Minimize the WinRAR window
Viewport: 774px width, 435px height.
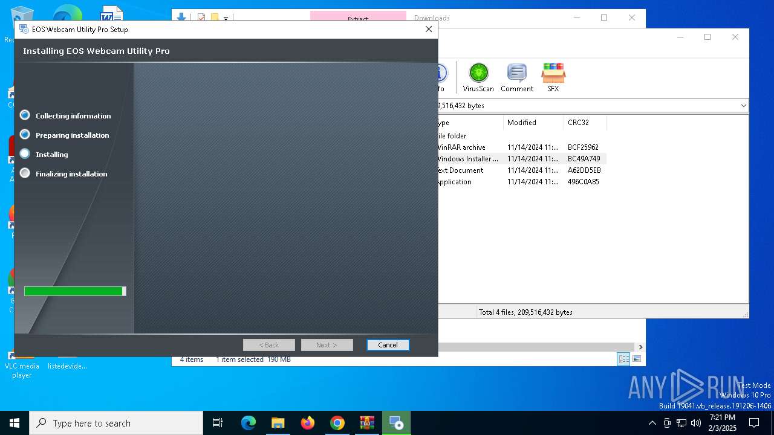680,37
